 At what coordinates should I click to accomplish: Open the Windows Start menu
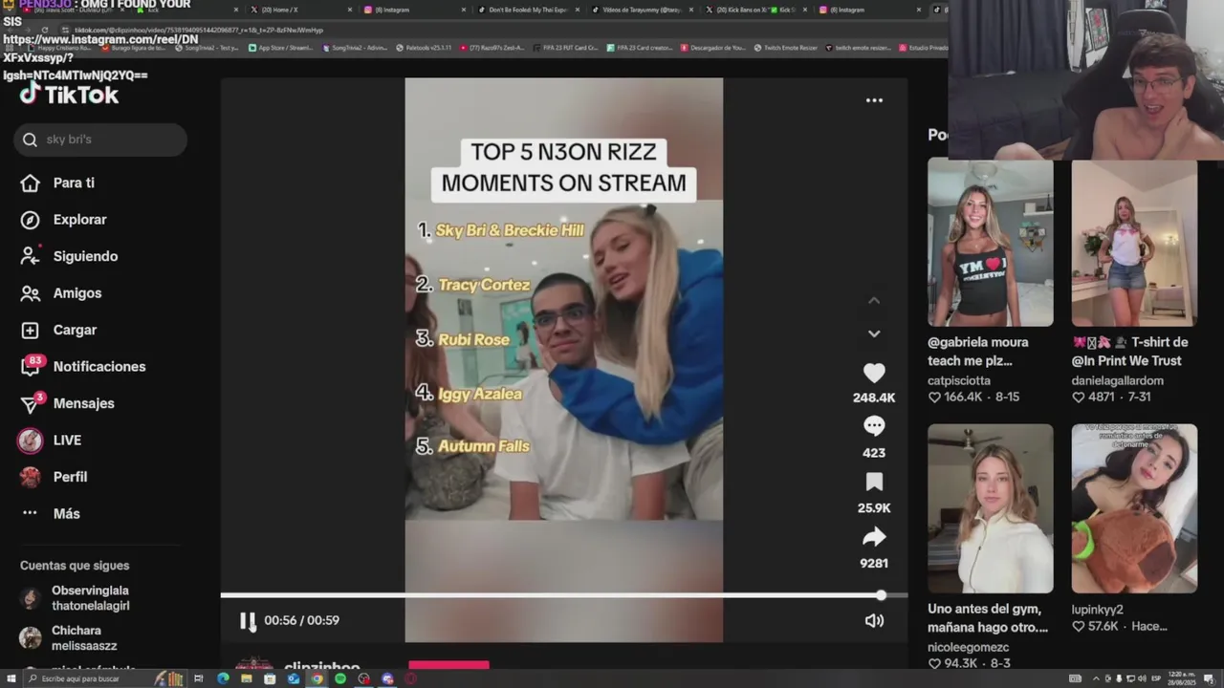(x=10, y=678)
